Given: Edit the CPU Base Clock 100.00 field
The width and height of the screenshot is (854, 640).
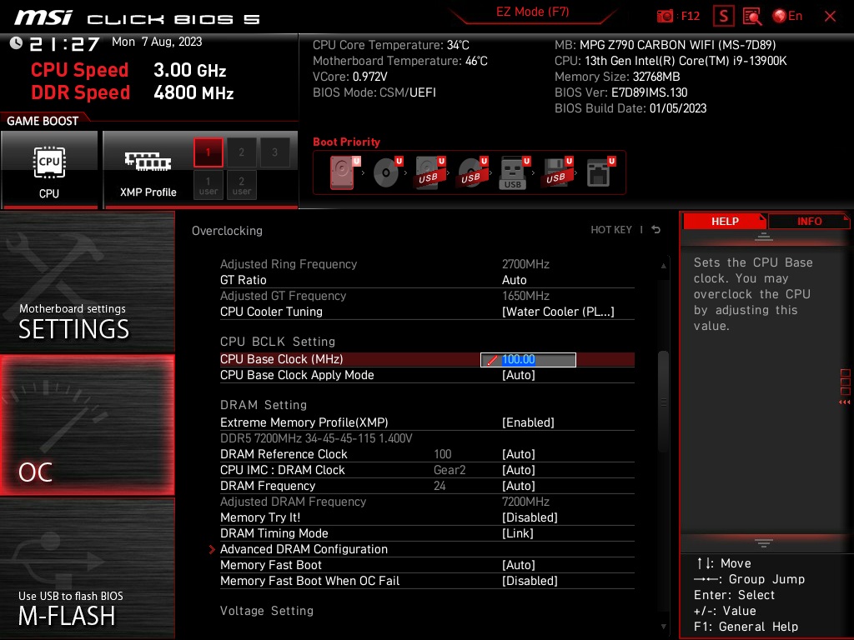Looking at the screenshot, I should (528, 360).
